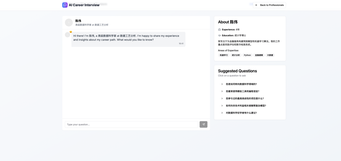Viewport: 341px width, 161px height.
Task: Click the left arrow icon in Back to Professionals
Action: coord(256,5)
